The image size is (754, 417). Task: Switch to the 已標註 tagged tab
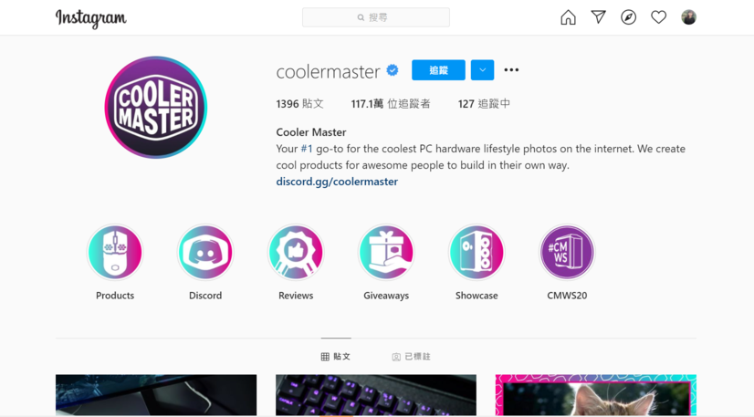click(411, 357)
